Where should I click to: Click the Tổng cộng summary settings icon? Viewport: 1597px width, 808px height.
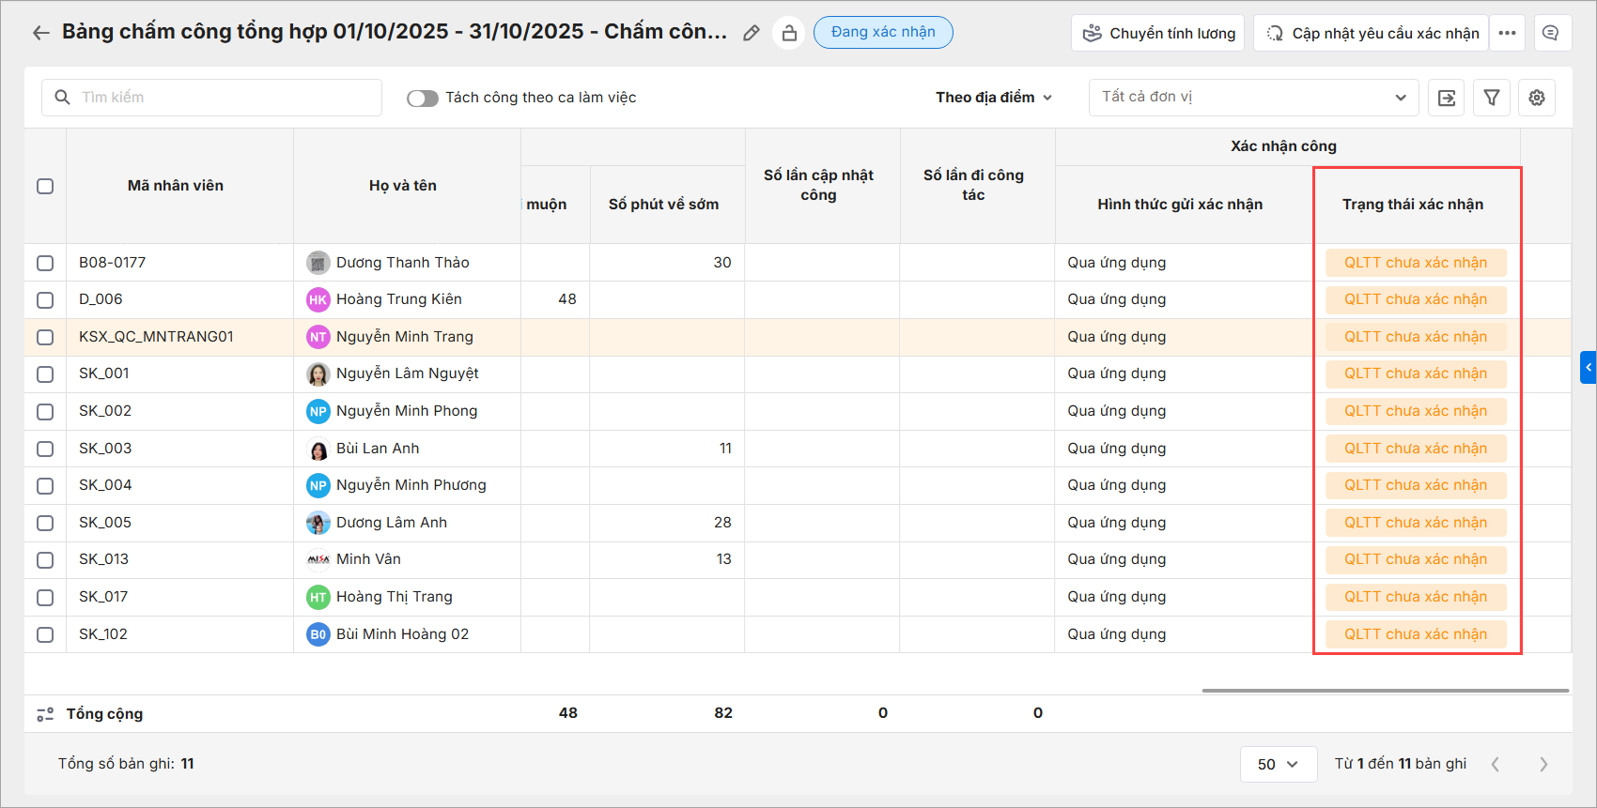pyautogui.click(x=45, y=714)
